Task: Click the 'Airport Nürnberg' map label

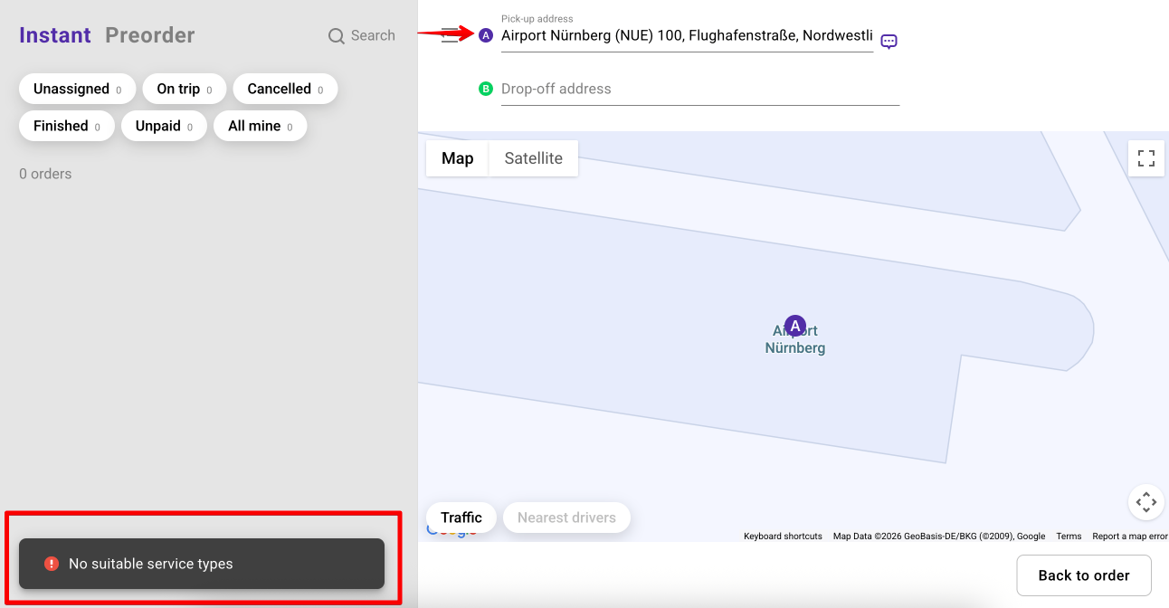Action: [795, 339]
